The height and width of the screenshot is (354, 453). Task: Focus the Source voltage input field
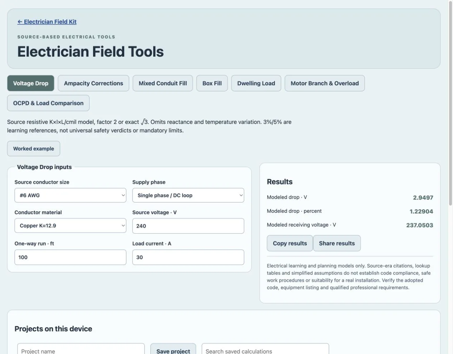(188, 226)
